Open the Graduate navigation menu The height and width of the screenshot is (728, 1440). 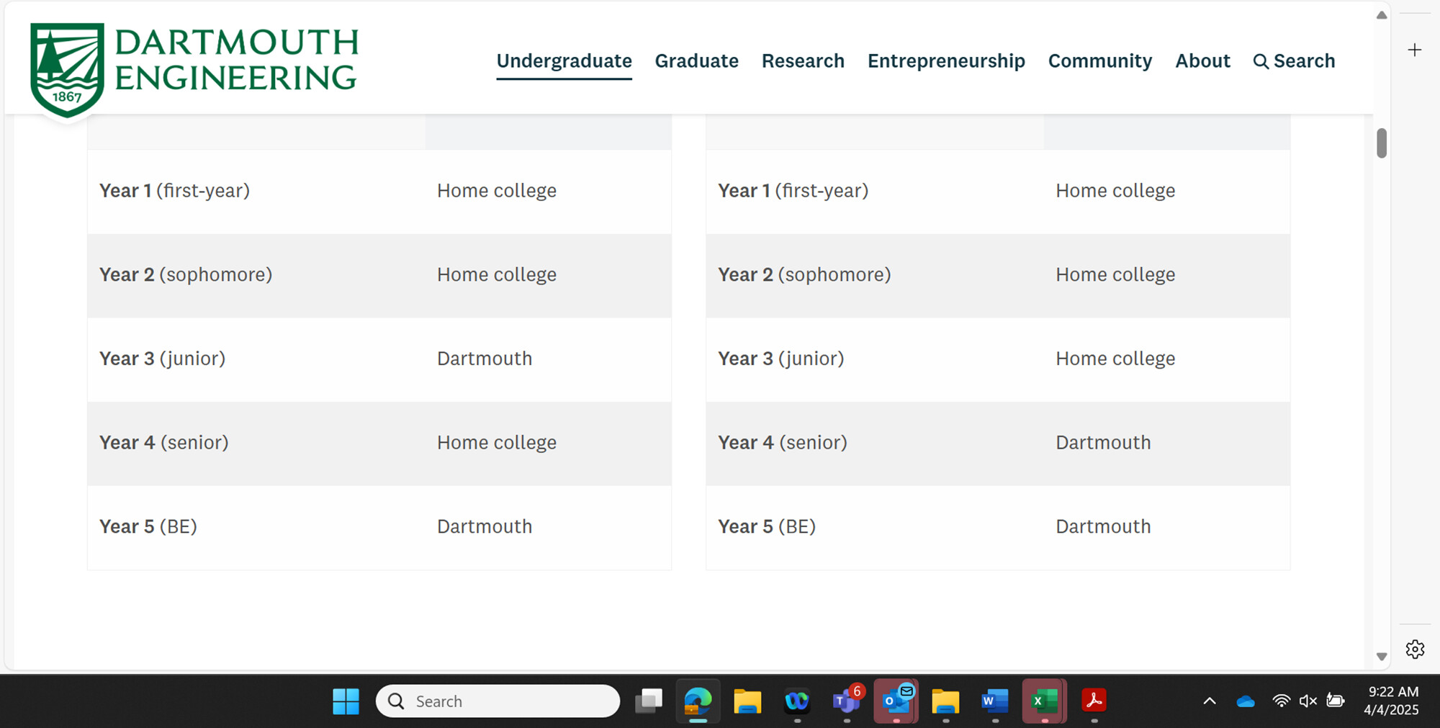coord(696,61)
